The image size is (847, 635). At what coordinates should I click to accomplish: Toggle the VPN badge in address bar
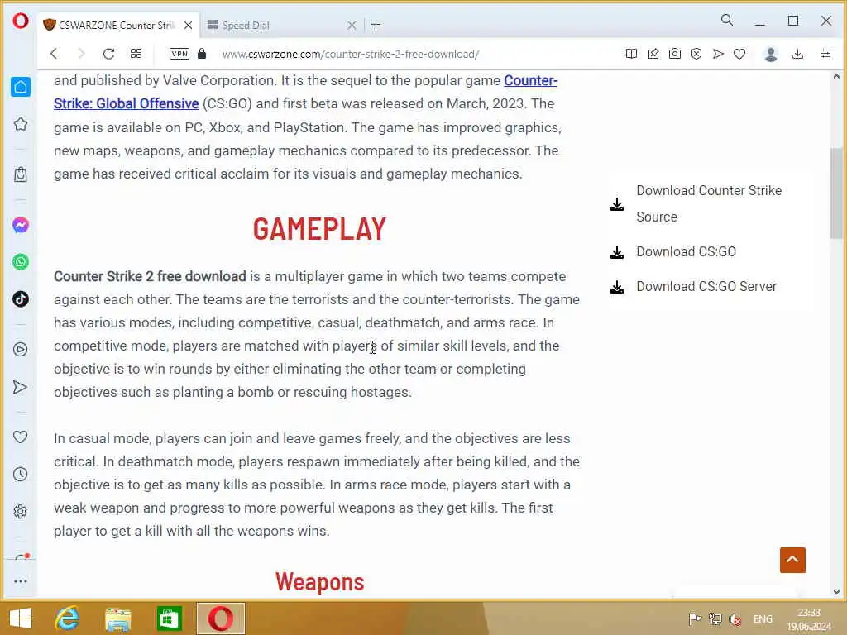tap(179, 54)
